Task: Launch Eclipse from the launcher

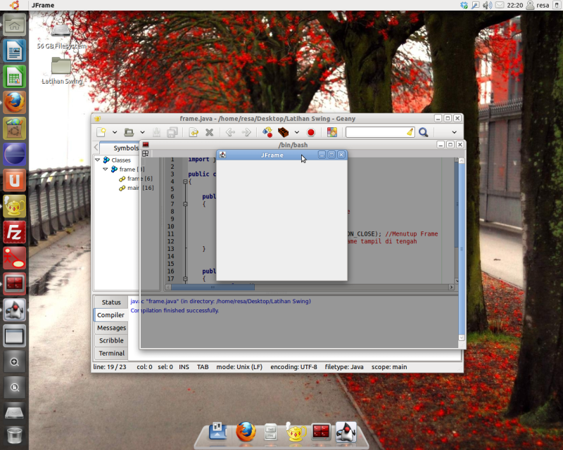Action: tap(14, 154)
